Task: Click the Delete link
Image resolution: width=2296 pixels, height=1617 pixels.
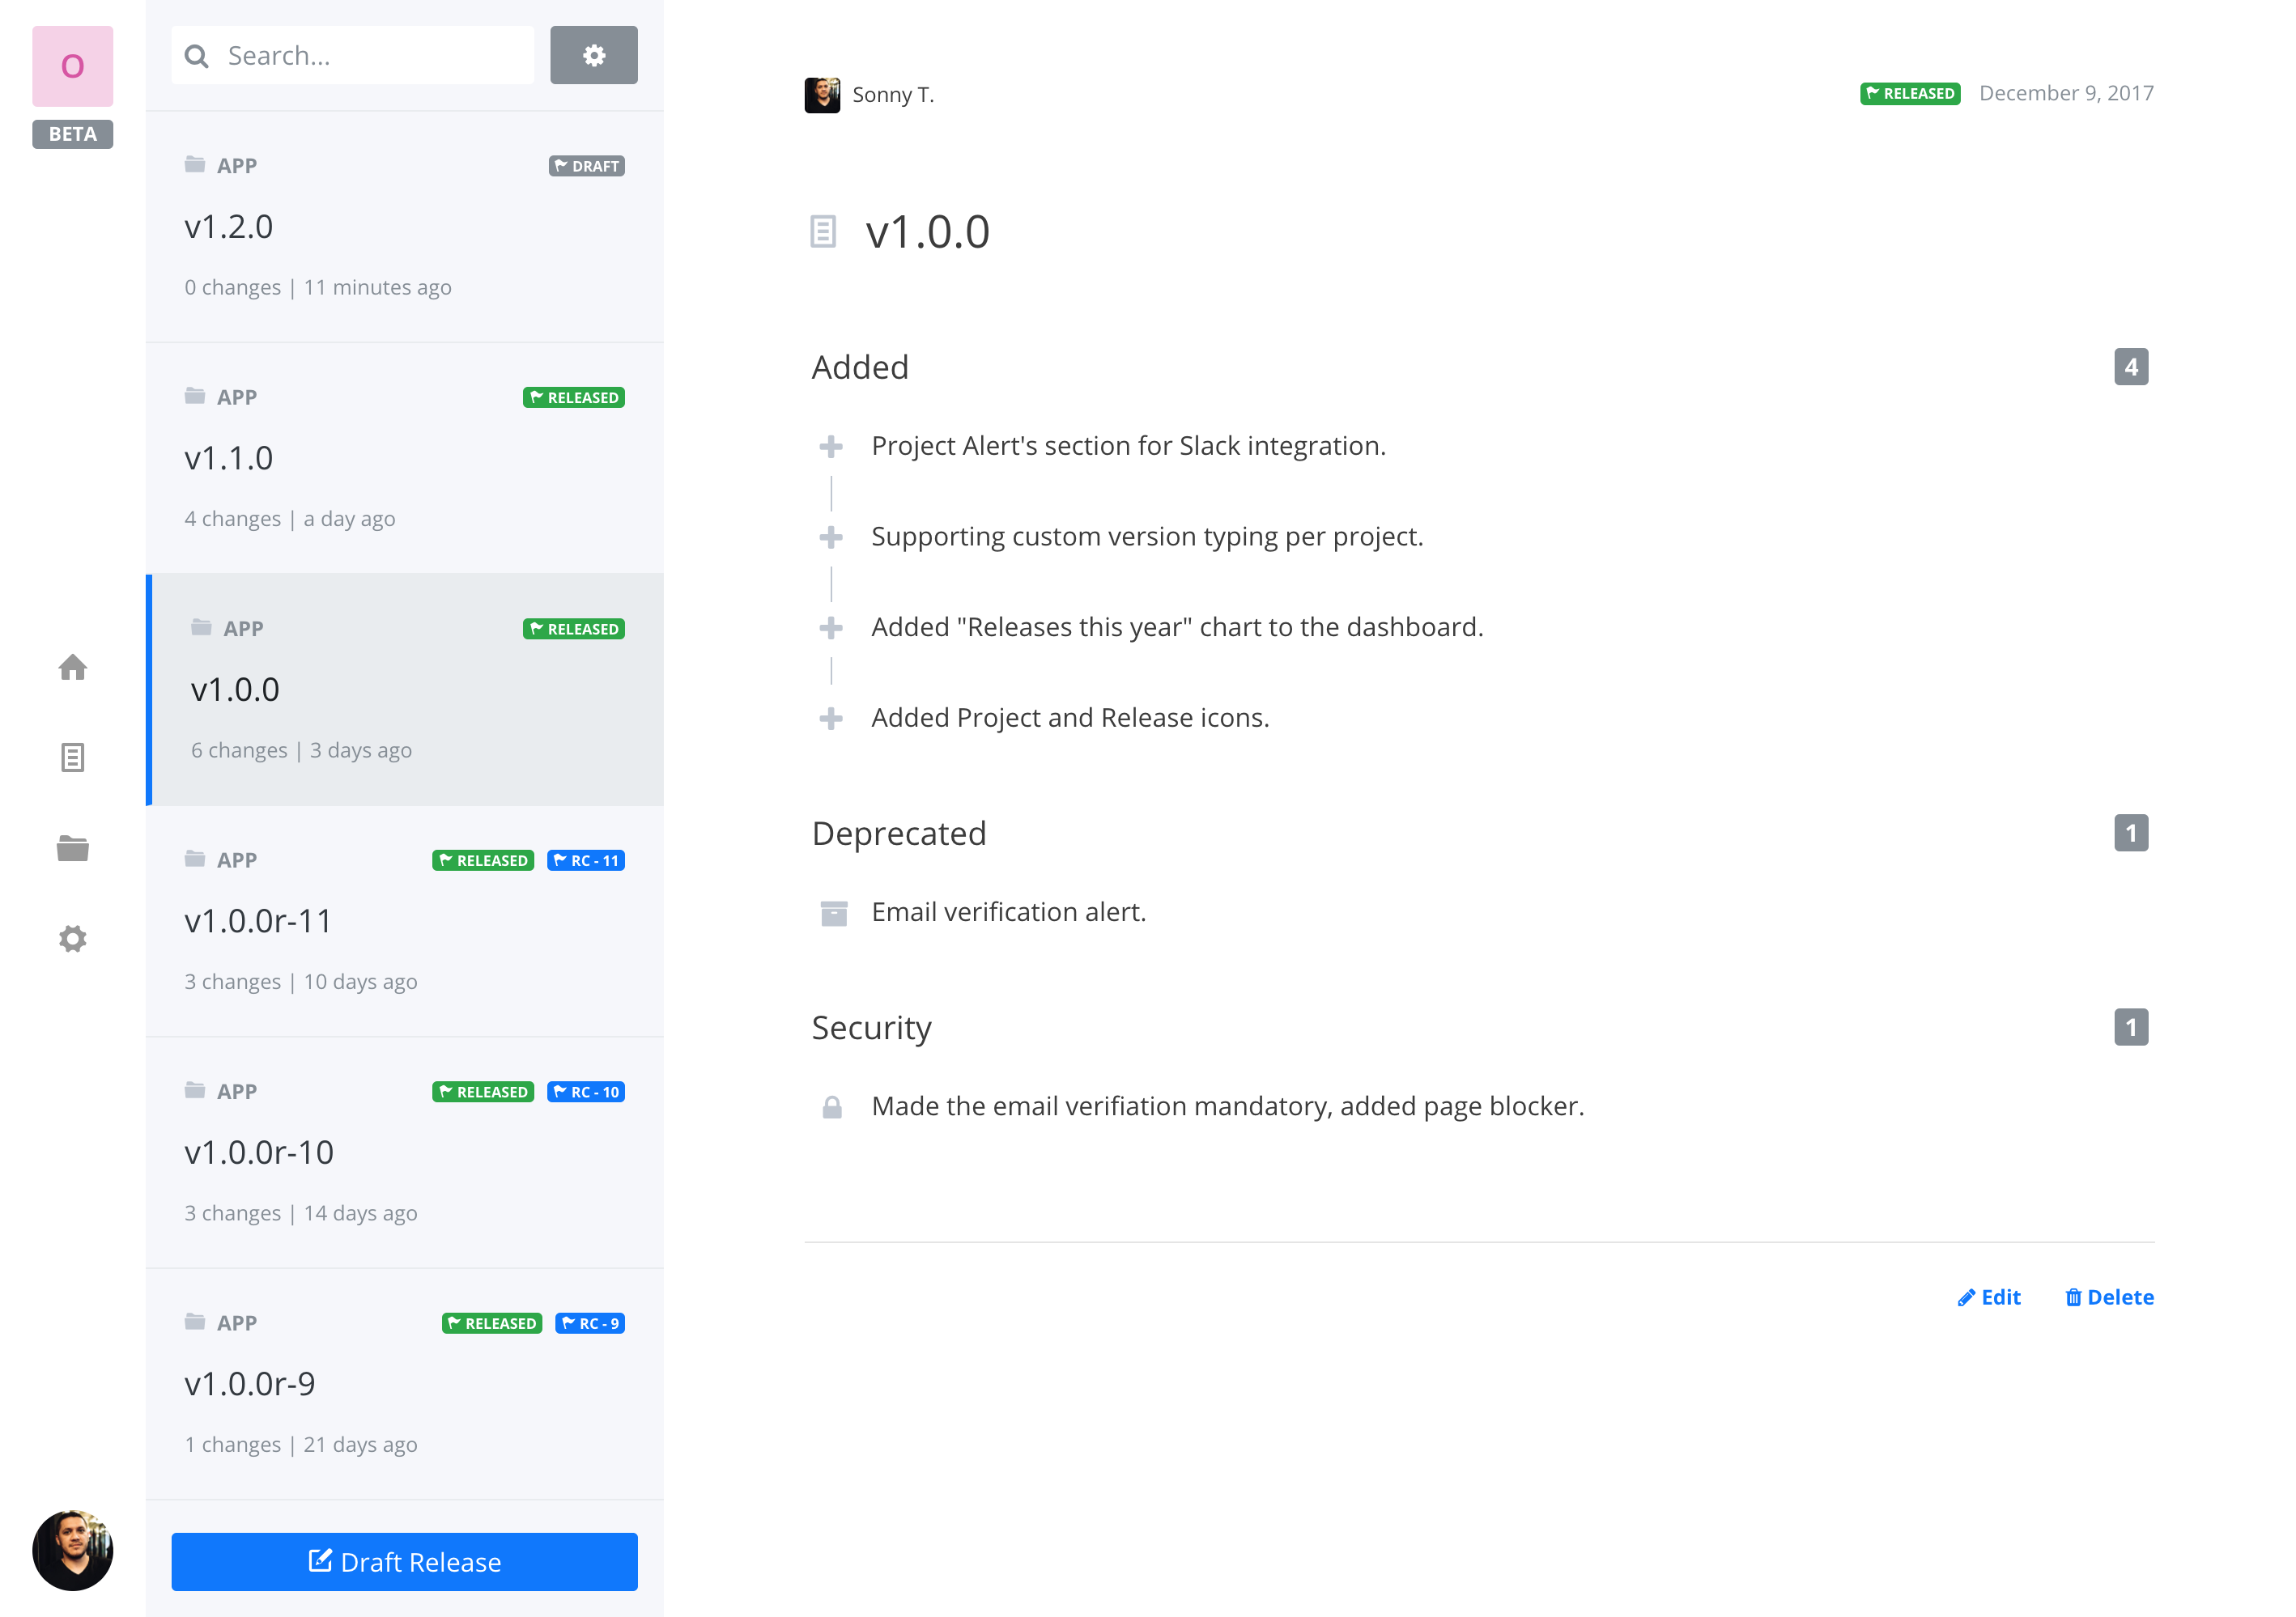Action: (2109, 1297)
